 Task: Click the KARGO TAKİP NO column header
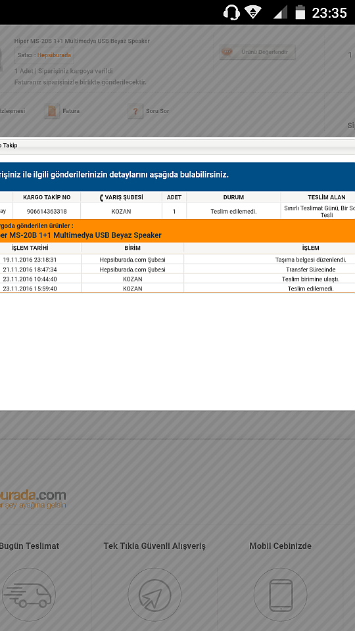tap(47, 197)
